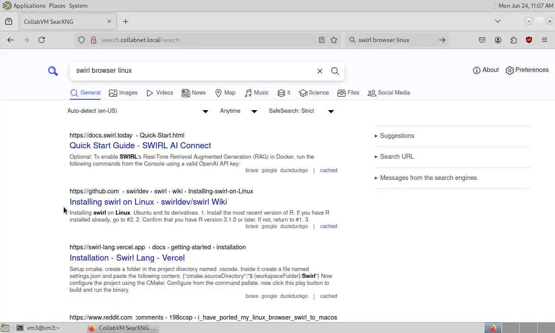Open Installing swirl on Linux wiki result

[x=148, y=202]
